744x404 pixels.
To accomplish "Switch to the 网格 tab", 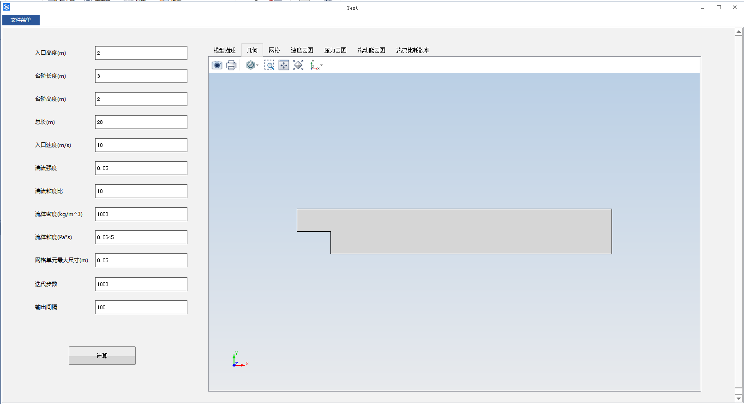I will [x=274, y=50].
